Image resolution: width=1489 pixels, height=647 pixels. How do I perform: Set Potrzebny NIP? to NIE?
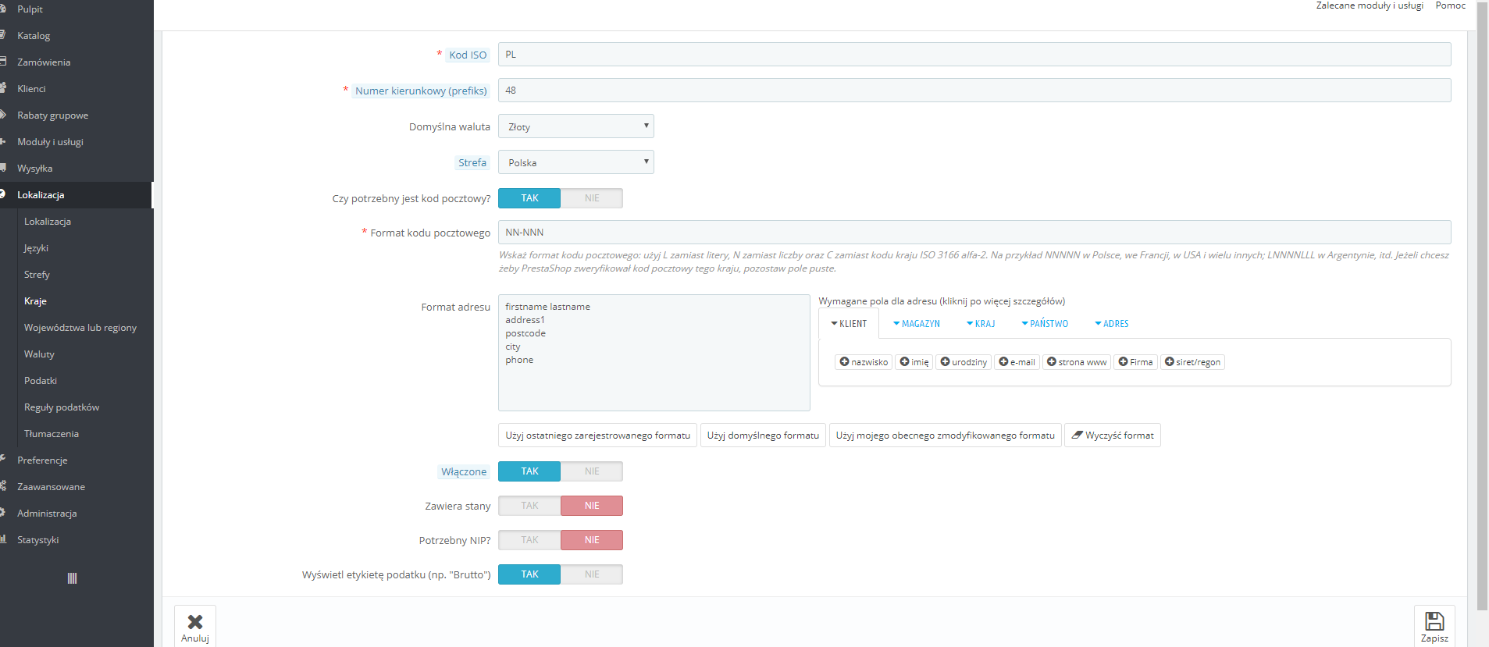click(x=592, y=540)
